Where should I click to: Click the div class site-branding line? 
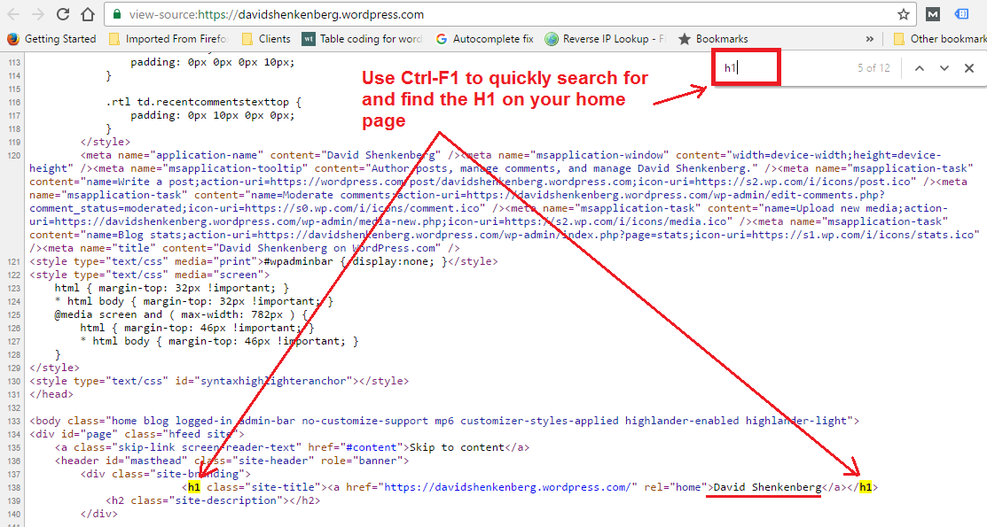[166, 474]
